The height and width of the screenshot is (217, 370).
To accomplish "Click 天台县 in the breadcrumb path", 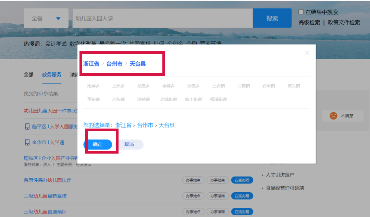I will 138,64.
